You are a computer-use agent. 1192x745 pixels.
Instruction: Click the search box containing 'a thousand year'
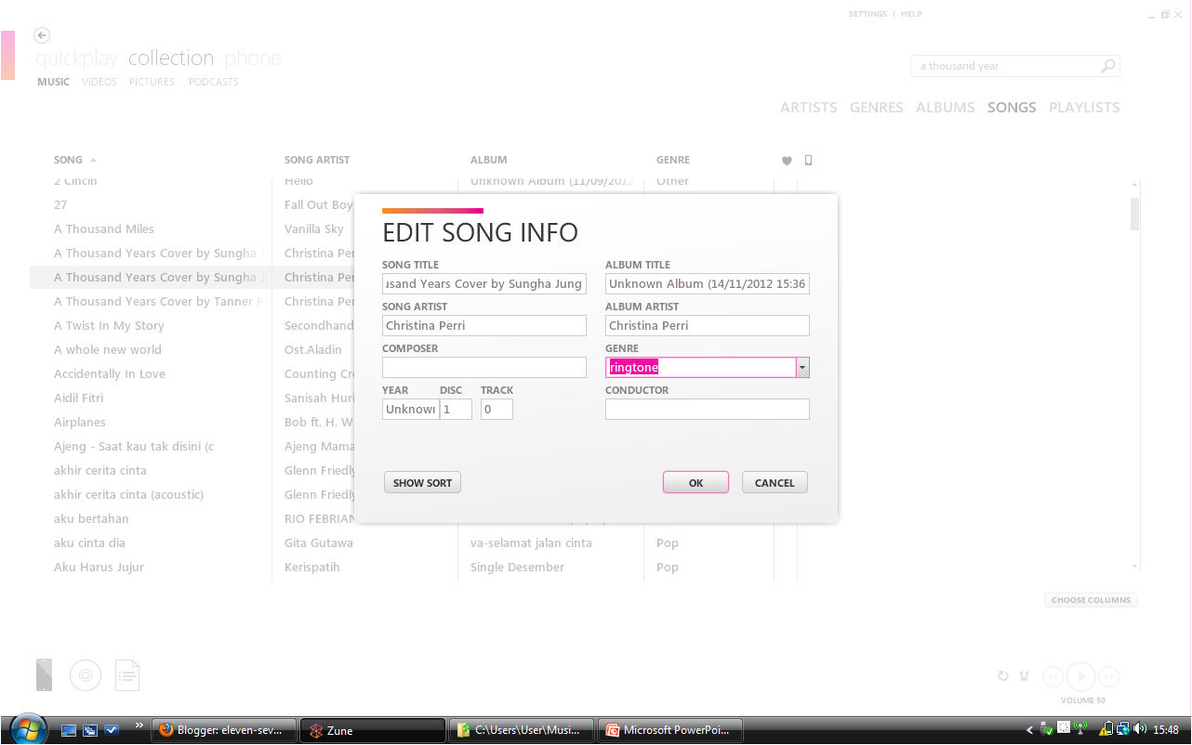[x=1015, y=66]
